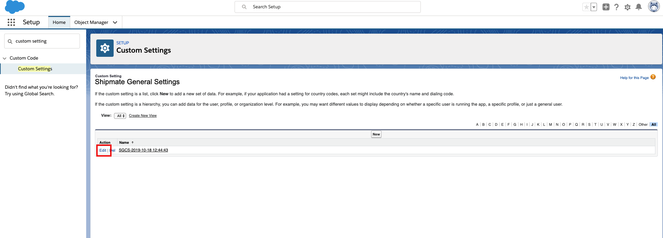Click Edit for the SGCS-2019-10-18 record
Image resolution: width=663 pixels, height=238 pixels.
(103, 150)
